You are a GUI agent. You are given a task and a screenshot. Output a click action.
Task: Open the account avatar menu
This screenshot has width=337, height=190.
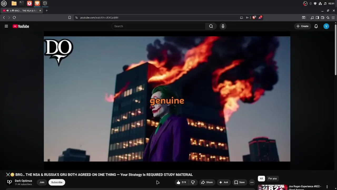[326, 26]
